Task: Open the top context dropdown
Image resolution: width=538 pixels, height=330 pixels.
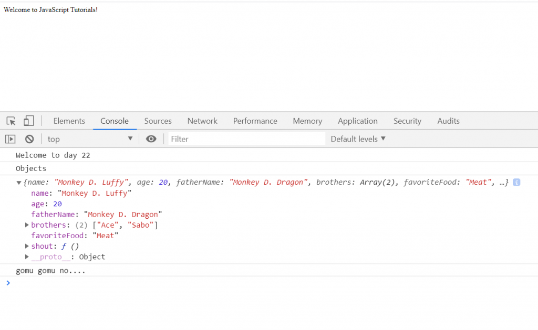Action: [x=90, y=139]
